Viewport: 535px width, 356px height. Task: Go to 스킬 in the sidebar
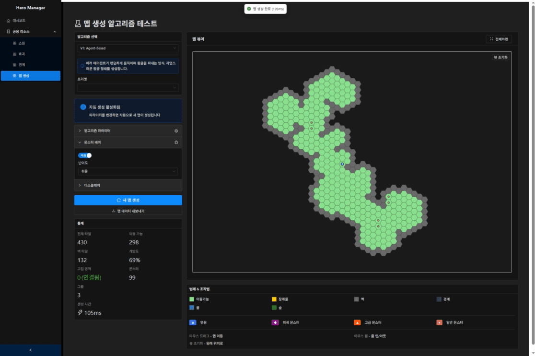(22, 43)
